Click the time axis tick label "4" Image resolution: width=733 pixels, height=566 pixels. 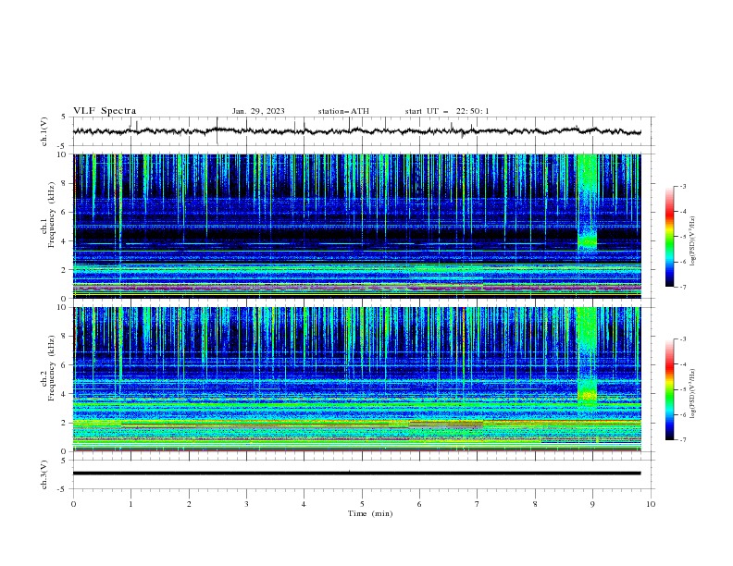304,504
